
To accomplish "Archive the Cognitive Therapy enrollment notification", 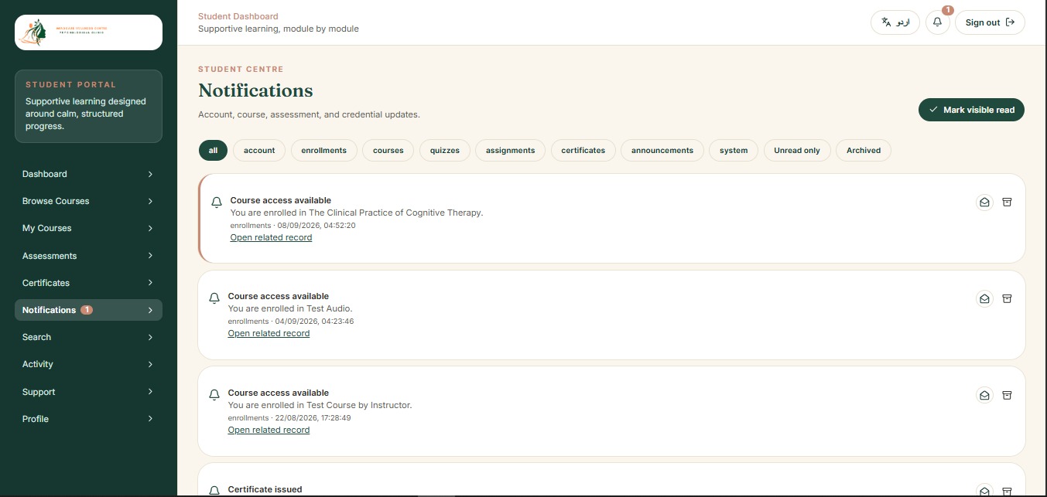I will (x=1007, y=202).
